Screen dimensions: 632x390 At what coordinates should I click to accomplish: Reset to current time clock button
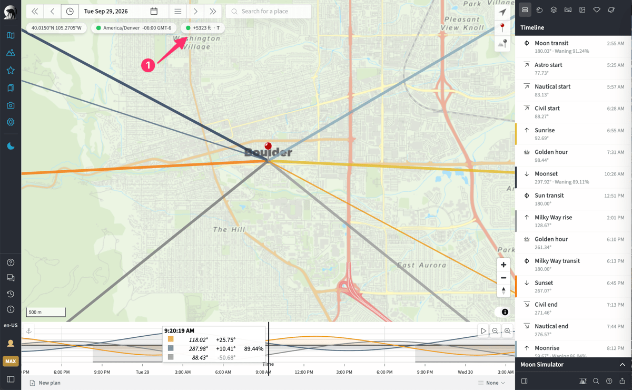tap(70, 11)
